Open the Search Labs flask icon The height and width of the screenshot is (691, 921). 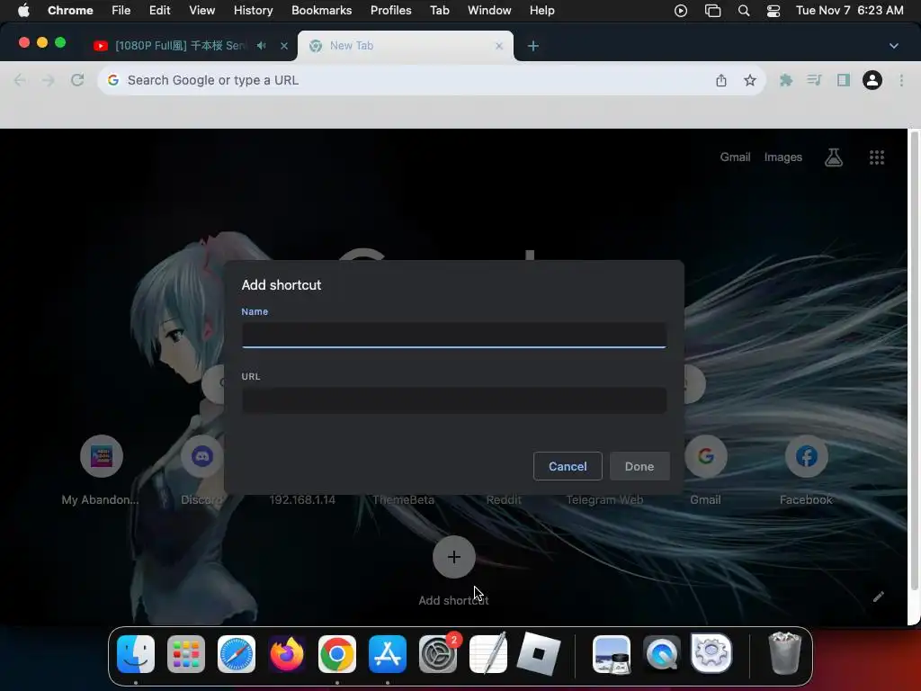(834, 157)
